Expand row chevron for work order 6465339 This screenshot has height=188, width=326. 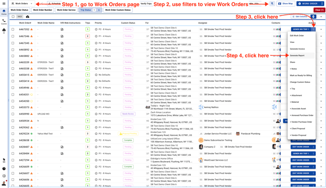(x=321, y=62)
